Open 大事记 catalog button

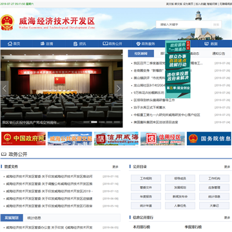click(214, 206)
